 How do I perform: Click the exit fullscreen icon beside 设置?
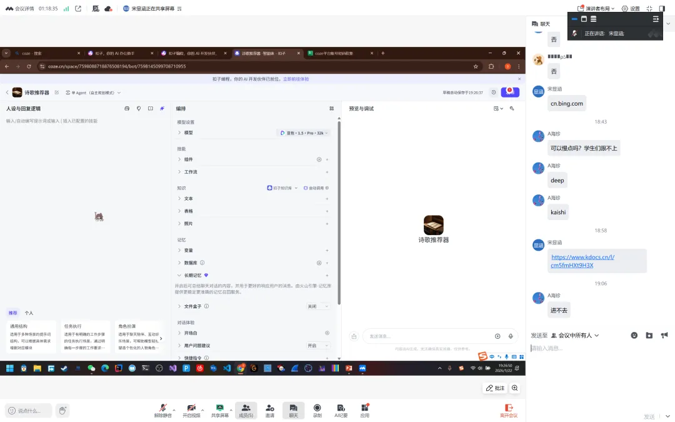click(x=649, y=8)
